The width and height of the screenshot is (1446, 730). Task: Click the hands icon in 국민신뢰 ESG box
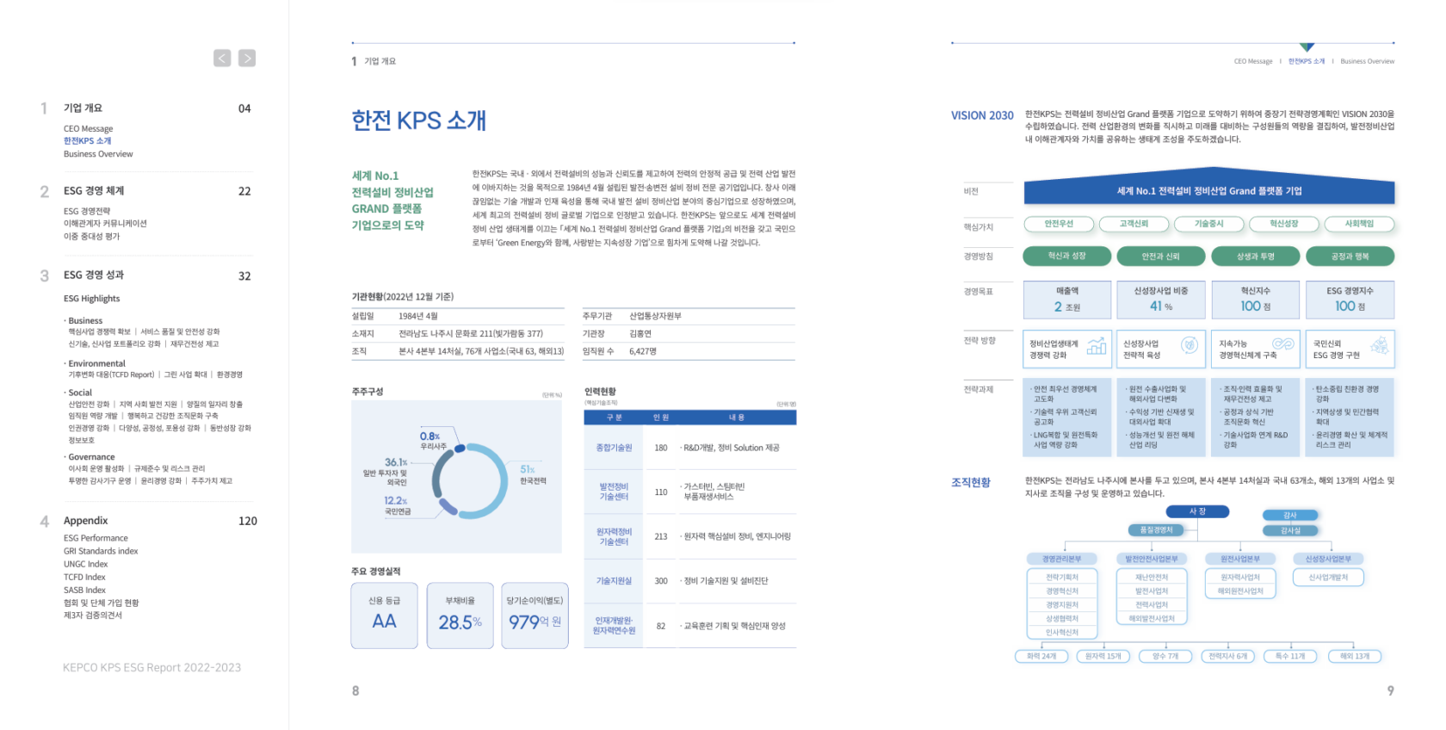click(1379, 345)
